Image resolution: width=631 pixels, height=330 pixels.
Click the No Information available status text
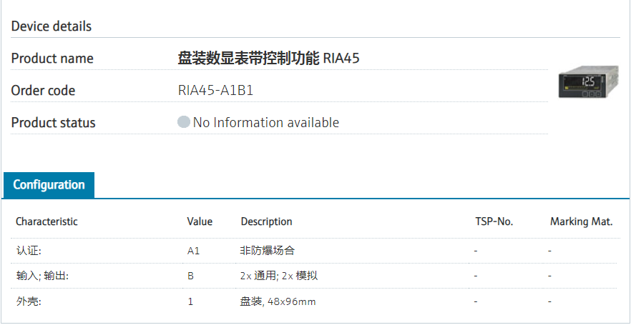point(266,122)
